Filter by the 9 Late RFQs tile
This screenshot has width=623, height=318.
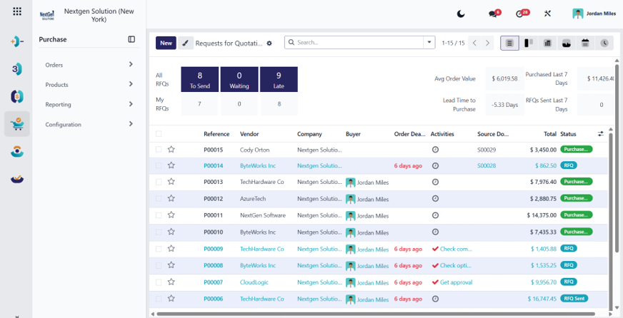tap(279, 79)
